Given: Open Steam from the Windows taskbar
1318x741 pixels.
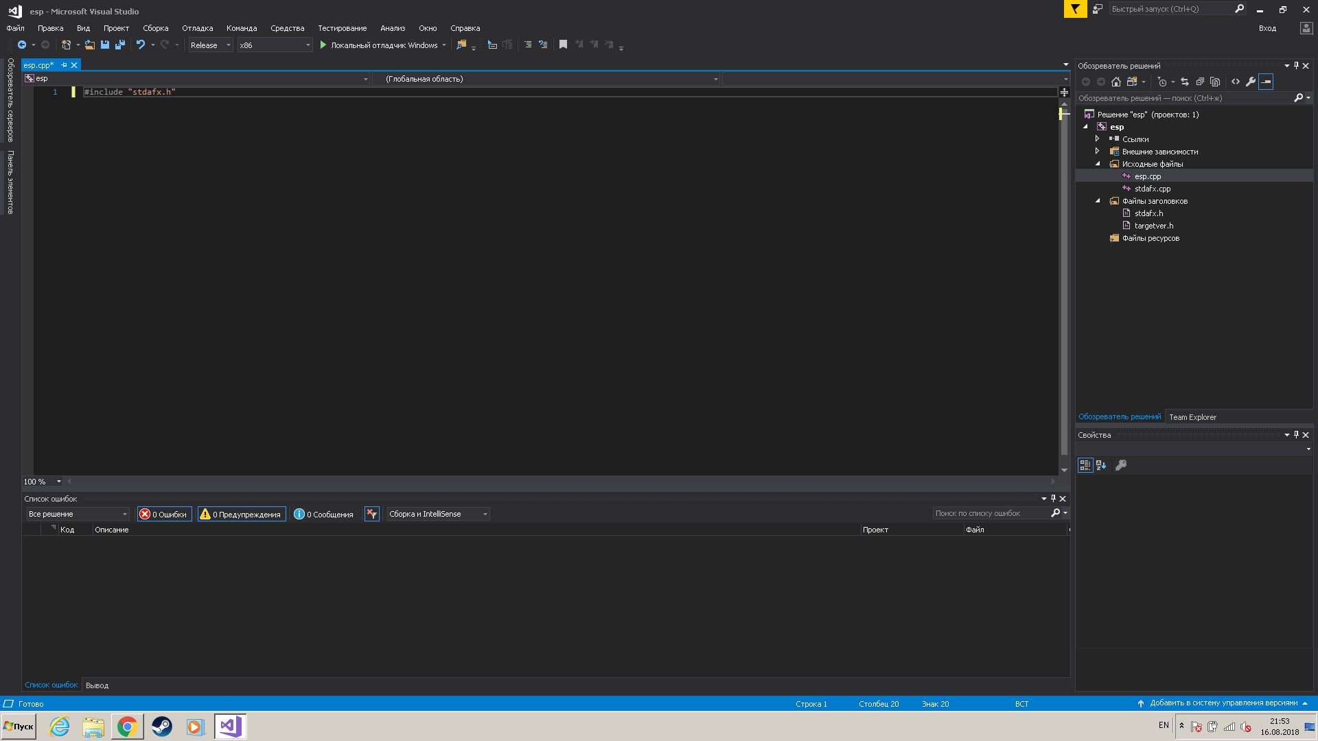Looking at the screenshot, I should pos(162,727).
